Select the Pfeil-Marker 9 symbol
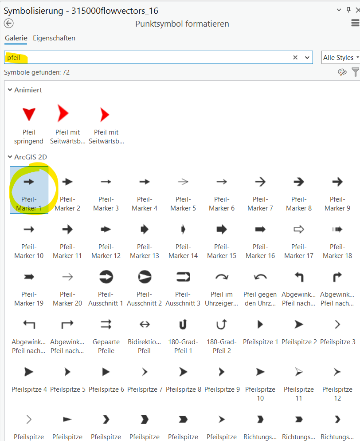Viewport: 360px width, 441px height. (x=337, y=190)
